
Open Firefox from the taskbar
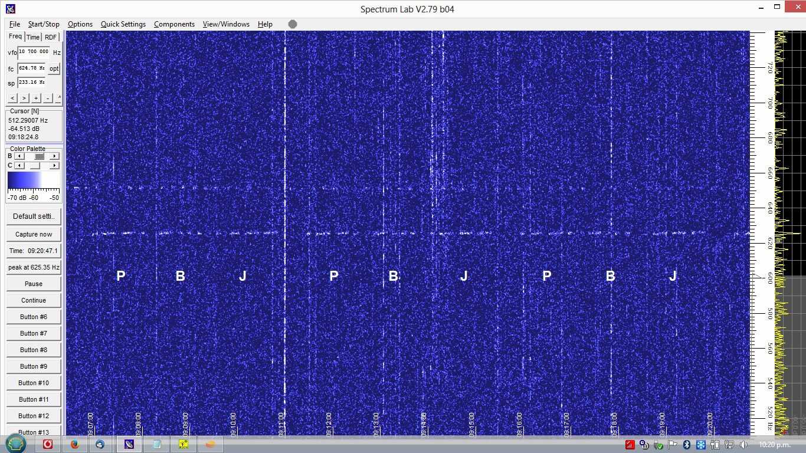[x=75, y=444]
